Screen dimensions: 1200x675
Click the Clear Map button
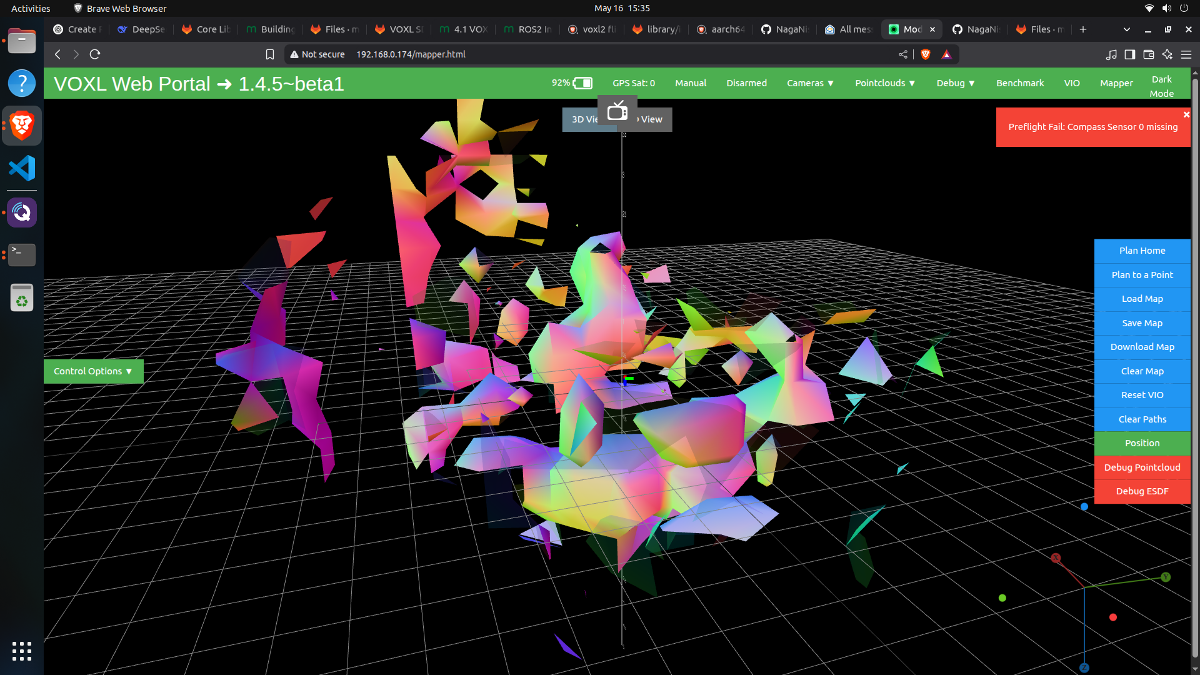(1142, 371)
